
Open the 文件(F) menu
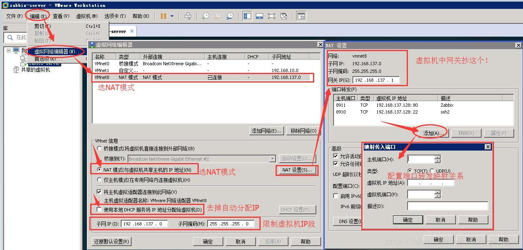point(14,16)
